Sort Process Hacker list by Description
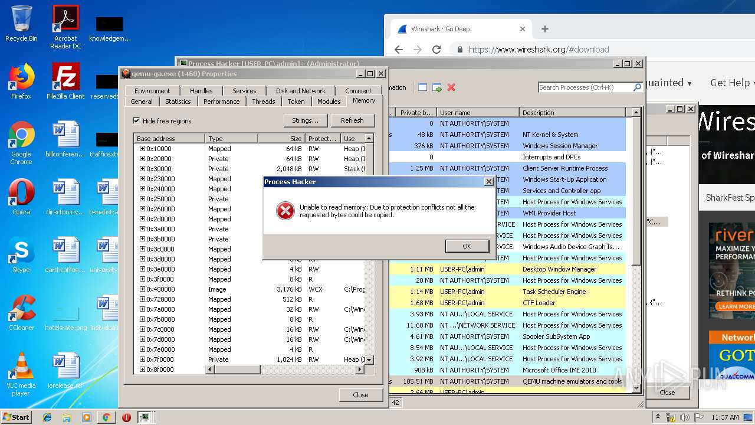This screenshot has height=425, width=755. coord(573,113)
